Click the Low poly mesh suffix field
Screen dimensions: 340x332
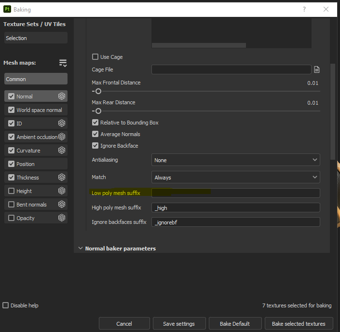pyautogui.click(x=235, y=193)
